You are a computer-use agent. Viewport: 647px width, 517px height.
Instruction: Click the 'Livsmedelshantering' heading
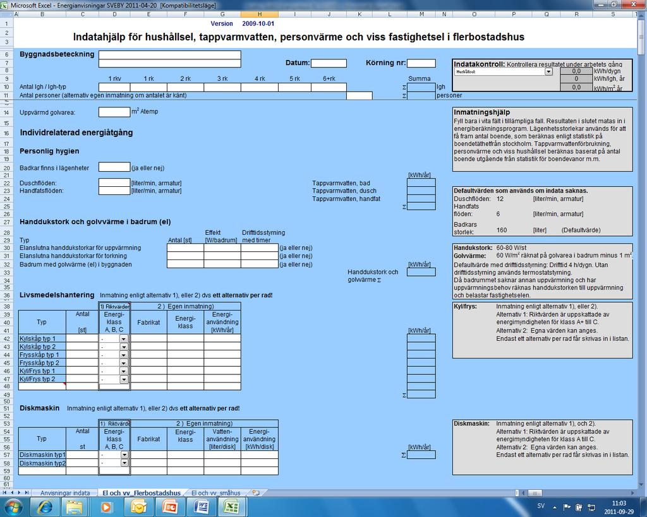click(57, 295)
